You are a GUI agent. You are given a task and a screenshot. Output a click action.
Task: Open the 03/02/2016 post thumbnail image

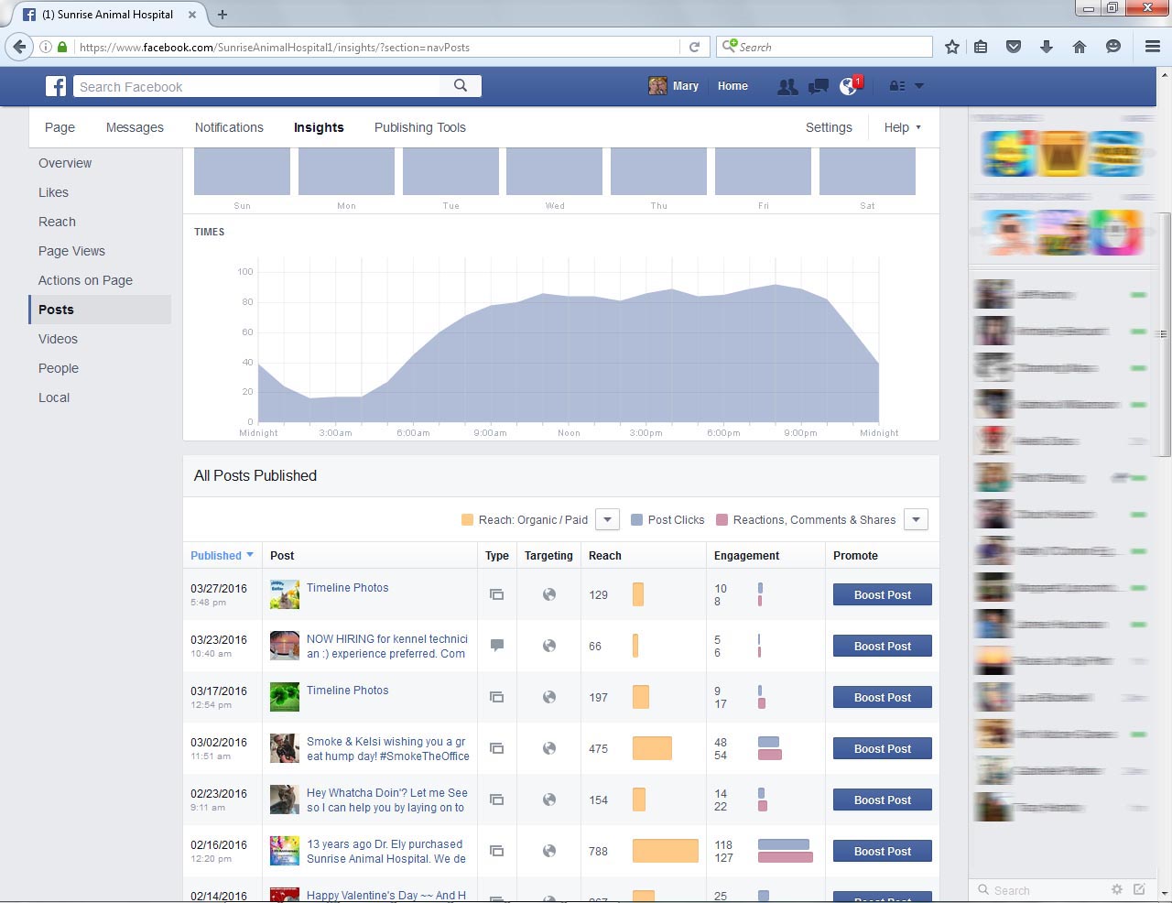click(x=285, y=748)
